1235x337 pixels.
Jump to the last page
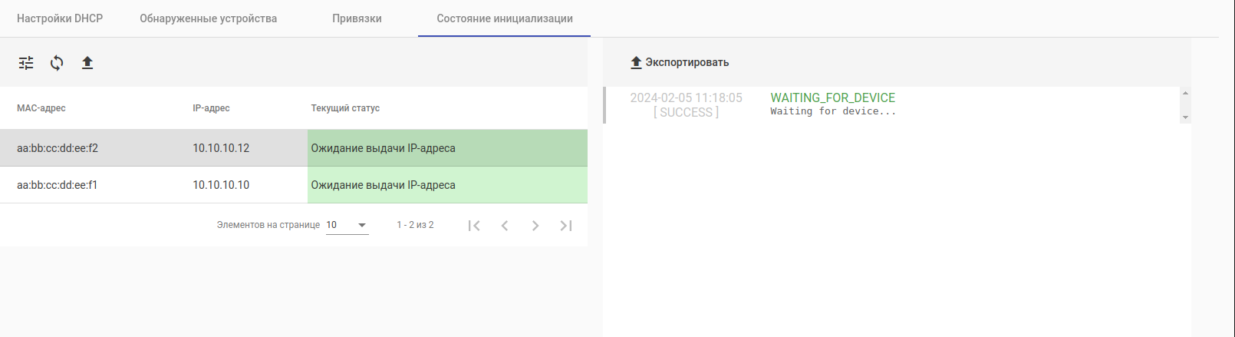[x=566, y=226]
